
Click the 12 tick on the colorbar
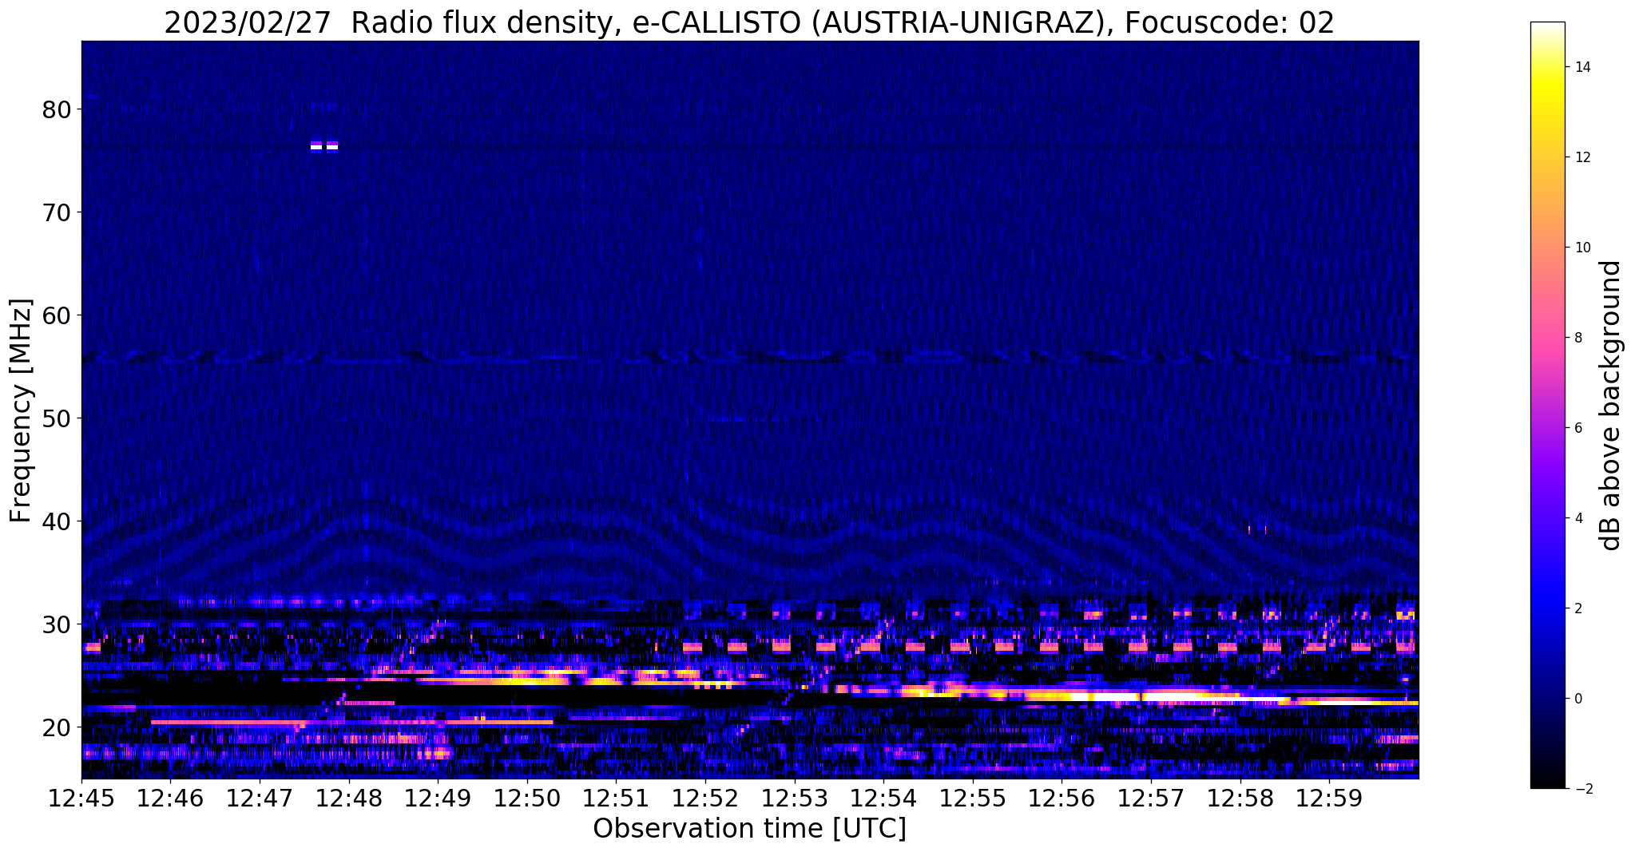pyautogui.click(x=1581, y=157)
